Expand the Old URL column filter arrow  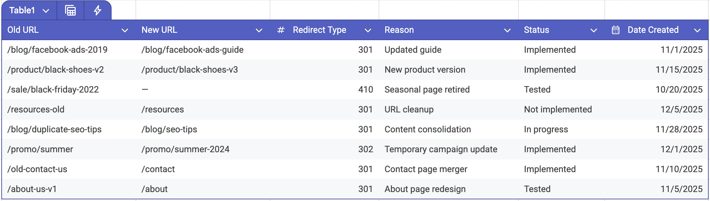(125, 31)
